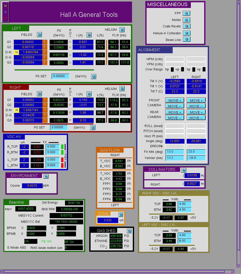The height and width of the screenshot is (274, 241).
Task: Click the vertical scrollbar up arrow
Action: (238, 3)
